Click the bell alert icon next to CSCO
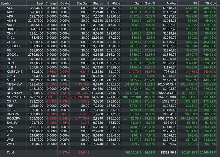The image size is (220, 157). point(8,46)
